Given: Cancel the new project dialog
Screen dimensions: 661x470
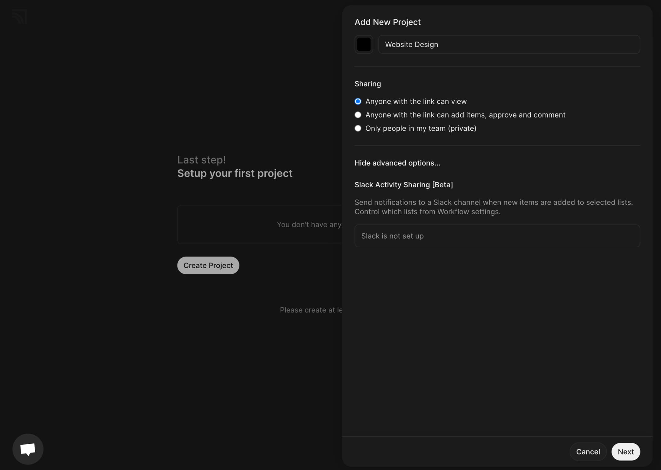Looking at the screenshot, I should 588,452.
